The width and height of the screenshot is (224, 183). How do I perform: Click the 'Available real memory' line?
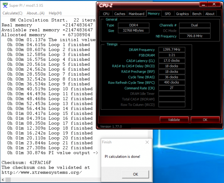pyautogui.click(x=47, y=30)
